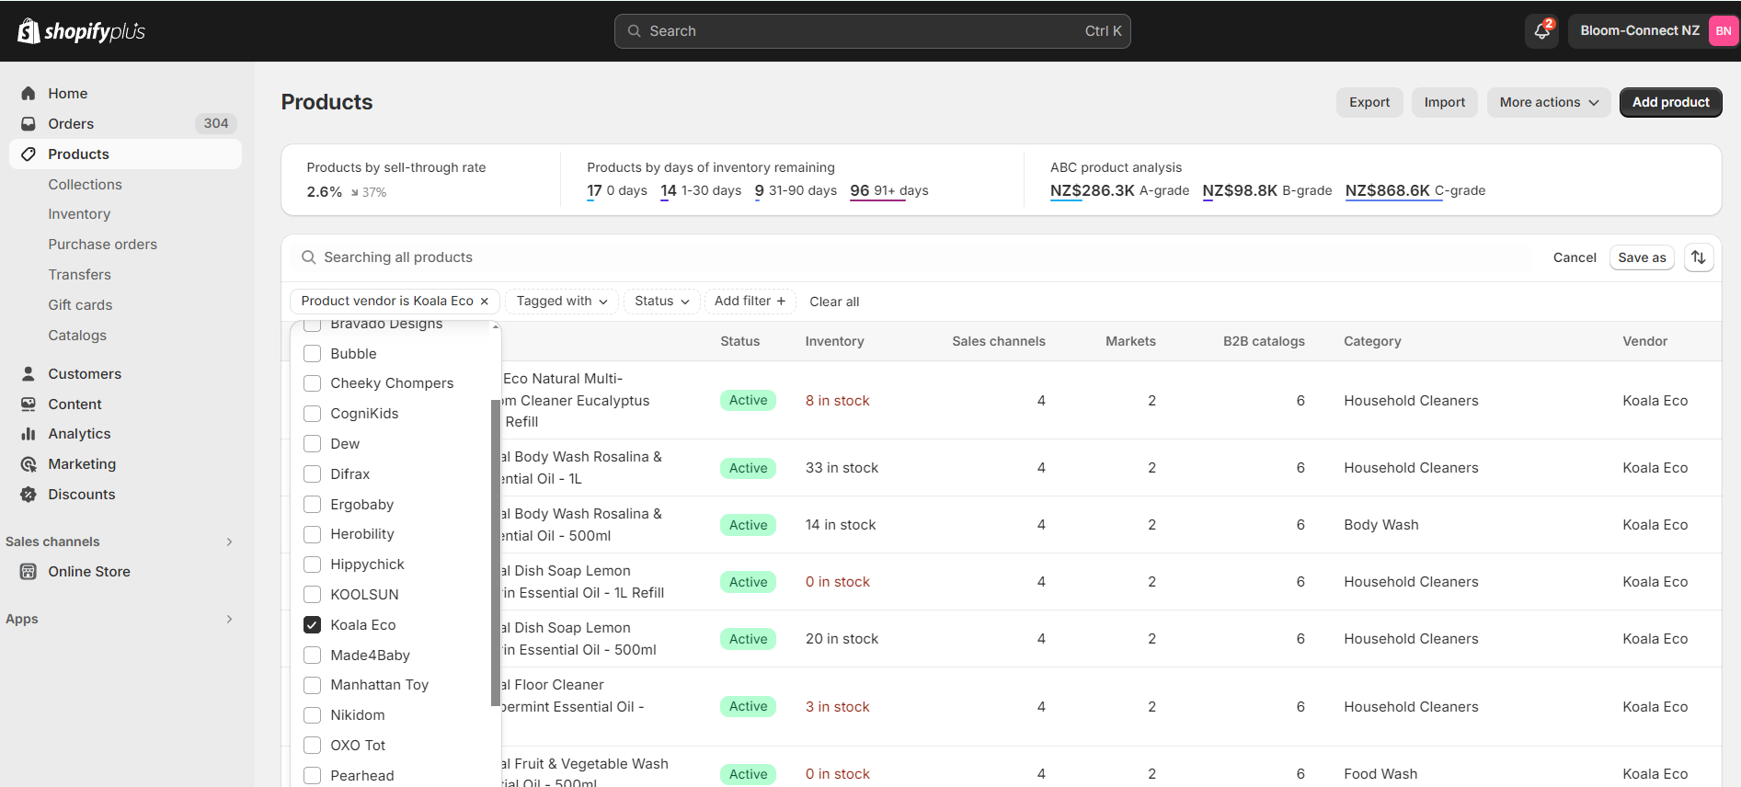Viewport: 1741px width, 787px height.
Task: Click the magnifier icon beside Searching all products
Action: [309, 257]
